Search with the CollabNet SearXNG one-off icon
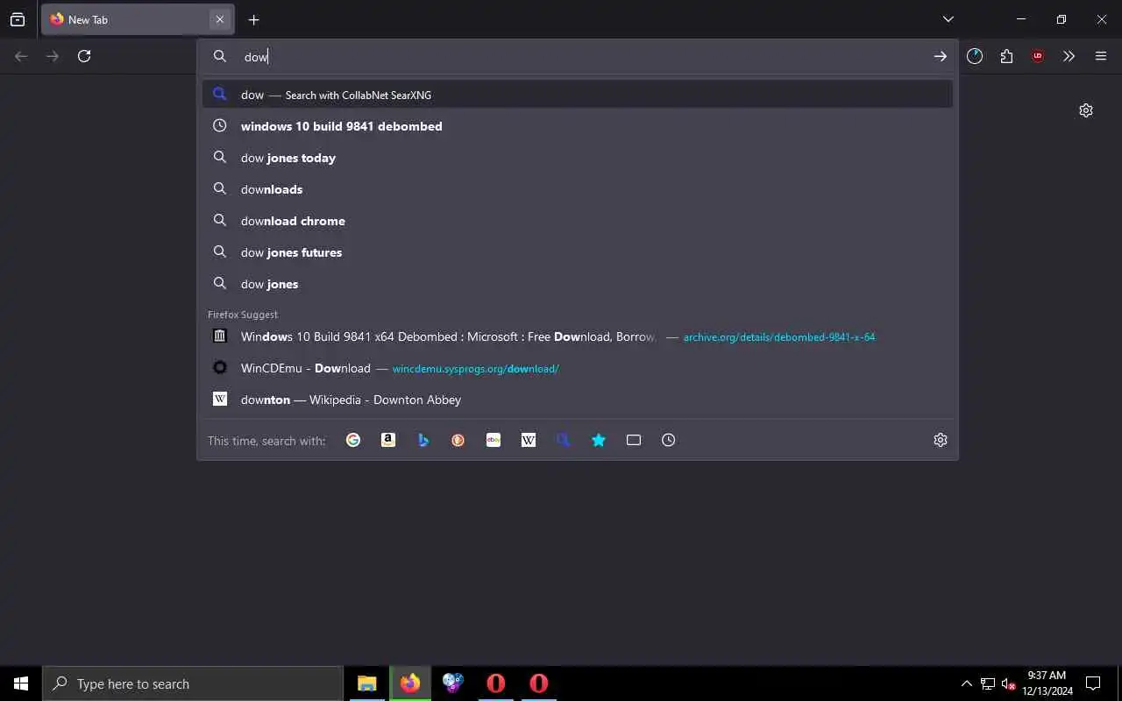Screen dimensions: 1122x701 (x=564, y=440)
